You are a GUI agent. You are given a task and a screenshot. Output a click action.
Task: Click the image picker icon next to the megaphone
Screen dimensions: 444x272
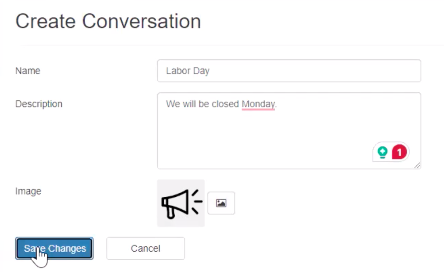221,203
